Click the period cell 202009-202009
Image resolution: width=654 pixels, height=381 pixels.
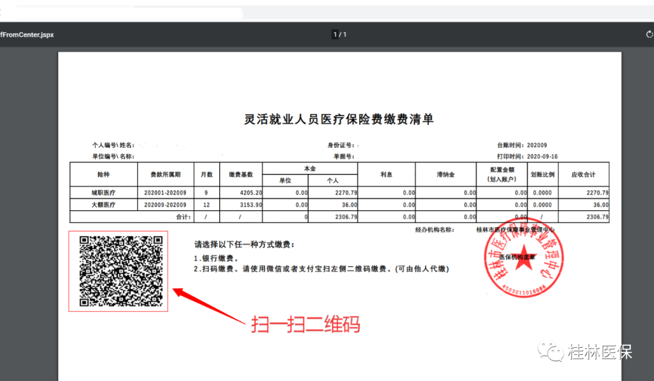(x=165, y=205)
